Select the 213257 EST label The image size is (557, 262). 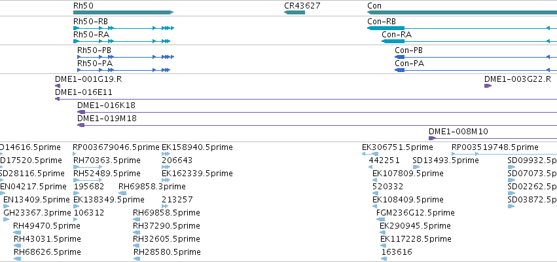(x=177, y=199)
